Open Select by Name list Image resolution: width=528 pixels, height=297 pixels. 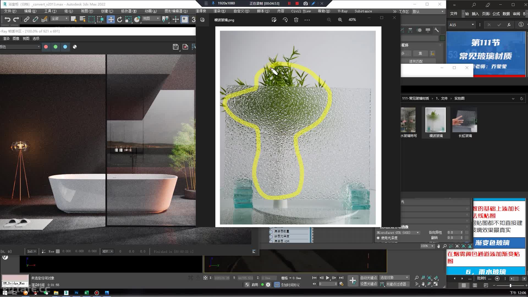[x=82, y=19]
